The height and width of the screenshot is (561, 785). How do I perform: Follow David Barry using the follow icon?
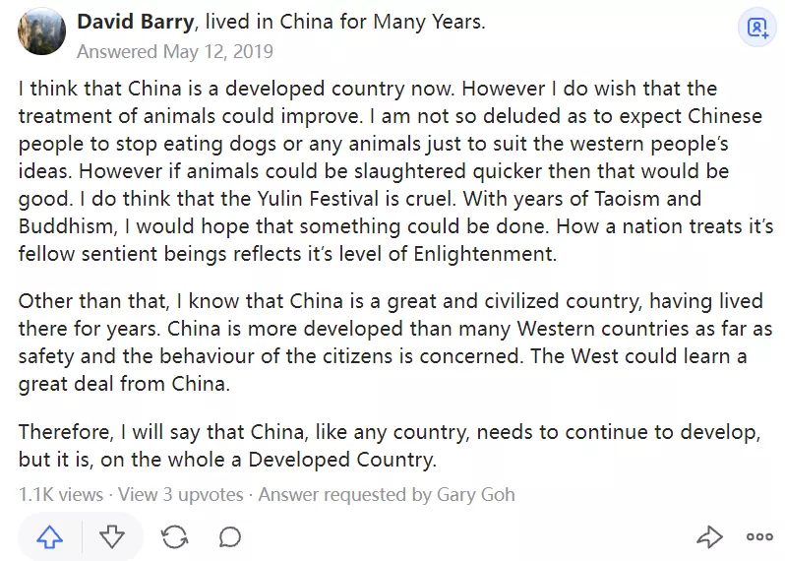756,29
